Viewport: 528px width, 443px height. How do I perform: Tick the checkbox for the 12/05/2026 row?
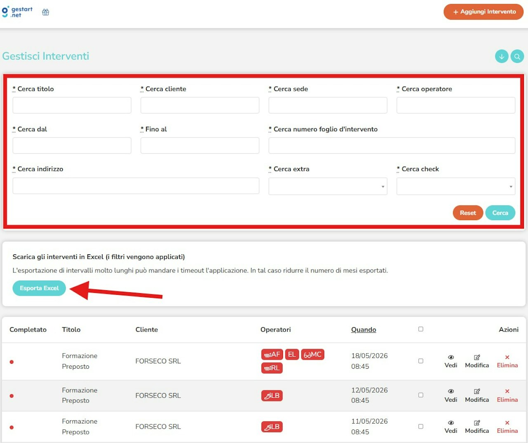tap(421, 395)
